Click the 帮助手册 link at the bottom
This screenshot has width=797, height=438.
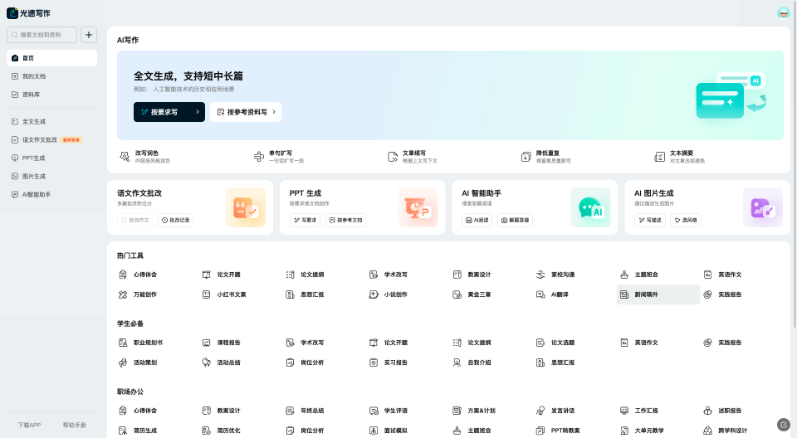74,426
